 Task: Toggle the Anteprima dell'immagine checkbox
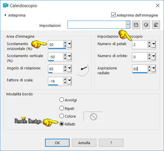click(114, 15)
